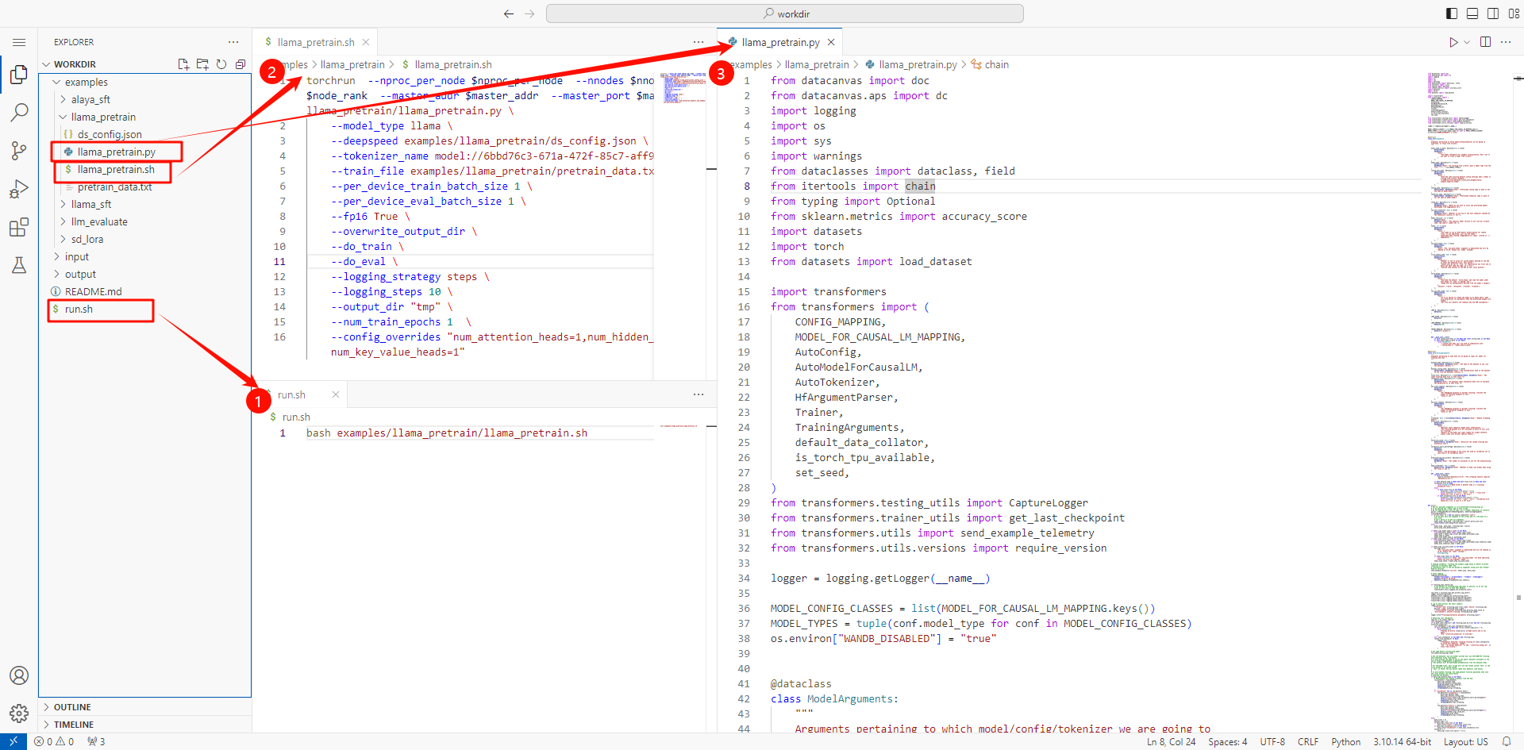Open the Testing flask icon view
Viewport: 1524px width, 750px height.
pos(19,265)
